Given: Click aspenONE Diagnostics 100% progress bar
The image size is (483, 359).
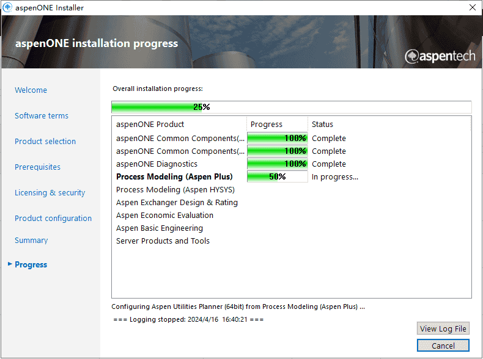Looking at the screenshot, I should coord(277,164).
